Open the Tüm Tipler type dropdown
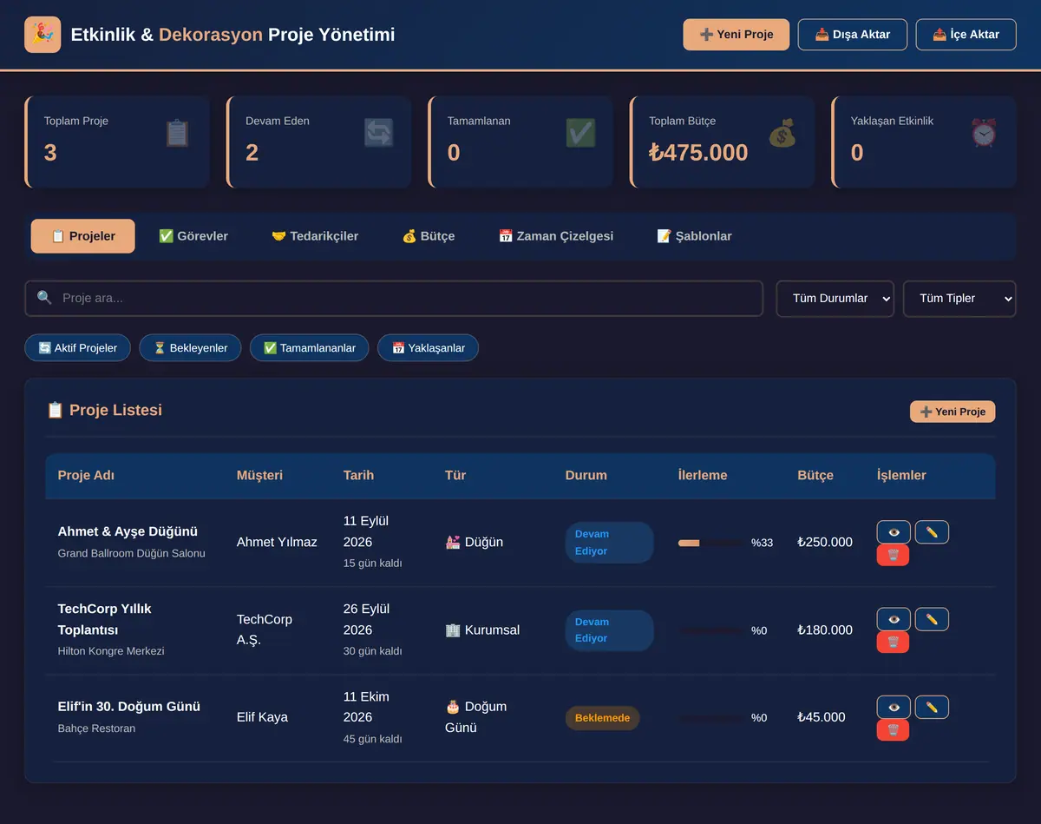The image size is (1041, 824). coord(959,299)
